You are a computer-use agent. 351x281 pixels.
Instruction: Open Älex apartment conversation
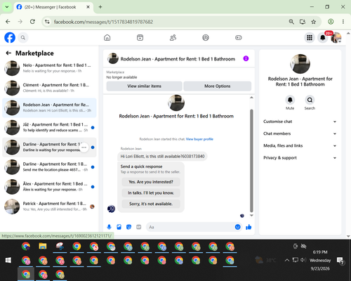(49, 187)
